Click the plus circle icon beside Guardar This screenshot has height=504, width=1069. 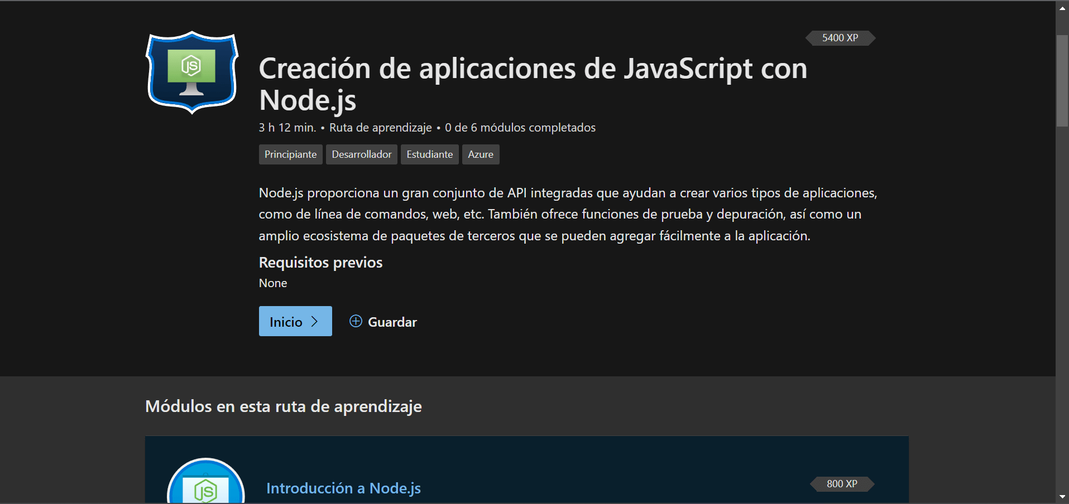pos(356,321)
